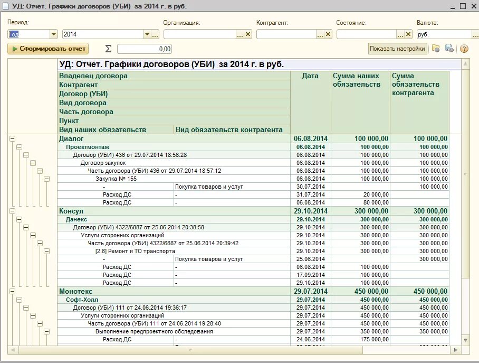Collapse Услуги сторонних организаций under Софт-Холл
The width and height of the screenshot is (479, 363).
[x=33, y=315]
